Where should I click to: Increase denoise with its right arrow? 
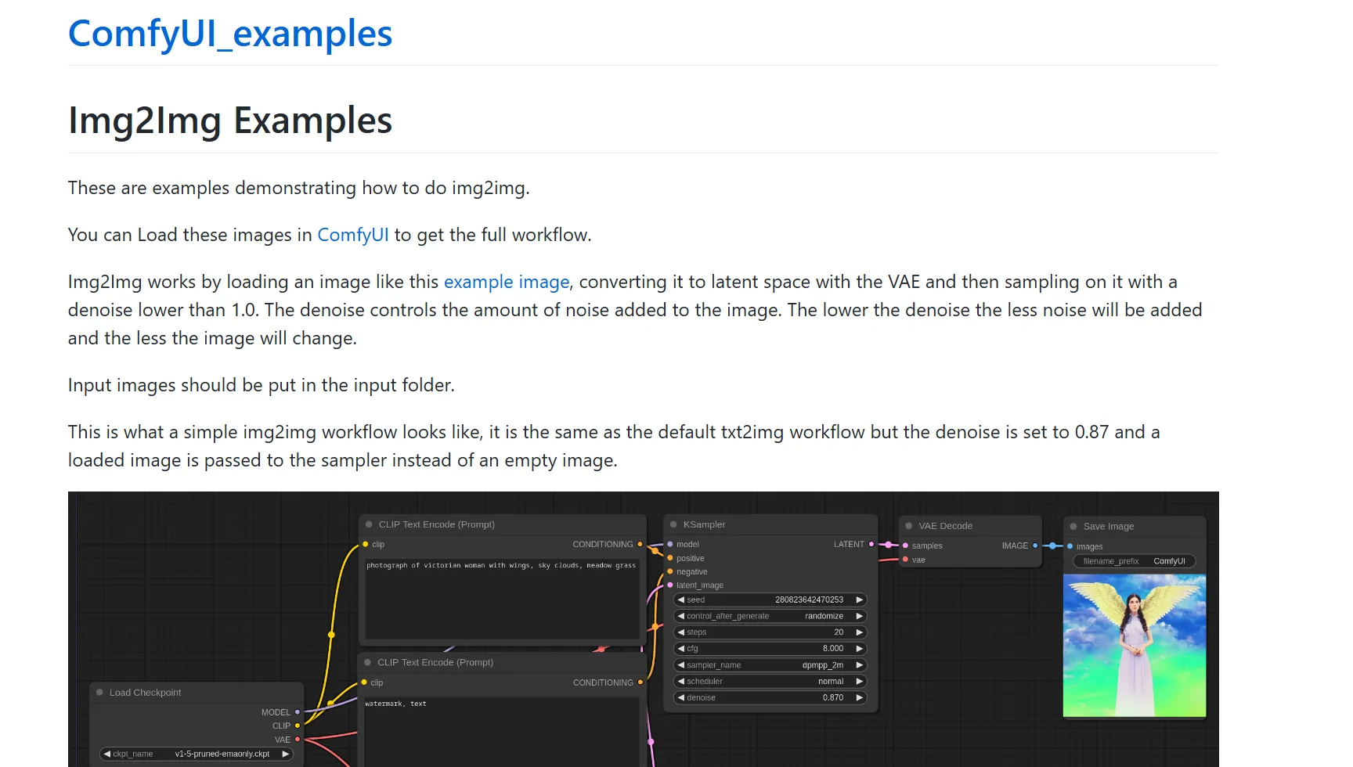pos(859,697)
